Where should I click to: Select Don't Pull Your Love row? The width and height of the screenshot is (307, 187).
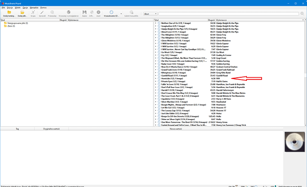point(230,87)
